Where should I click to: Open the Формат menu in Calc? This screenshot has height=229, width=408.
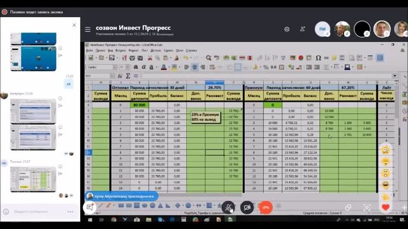tap(133, 50)
